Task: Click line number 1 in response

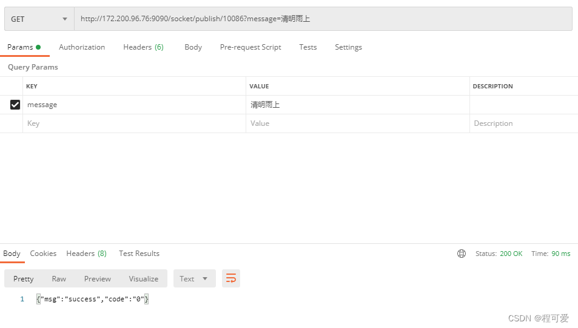Action: 22,299
